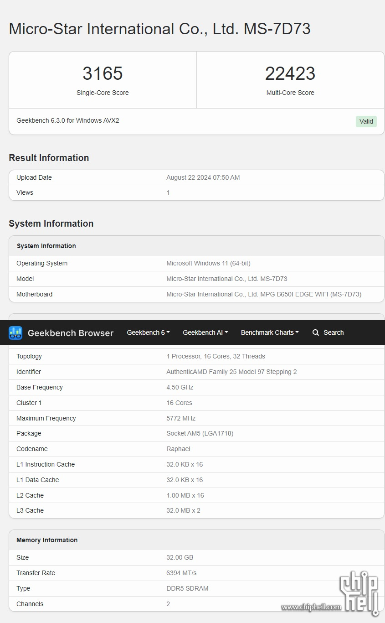This screenshot has width=385, height=623.
Task: Click the Topology row label
Action: (29, 356)
